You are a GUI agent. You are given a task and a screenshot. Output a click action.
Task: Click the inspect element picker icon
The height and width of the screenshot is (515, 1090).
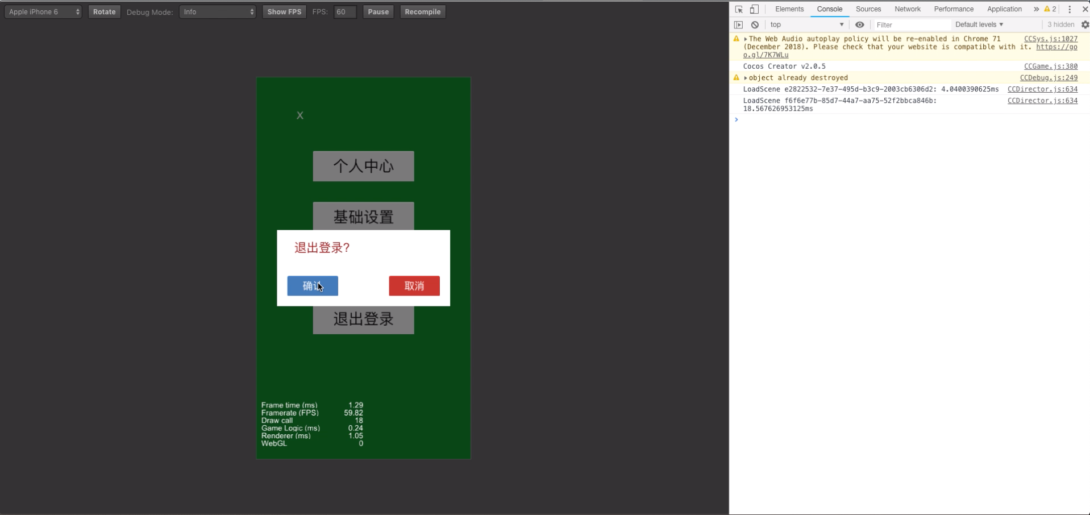click(739, 9)
